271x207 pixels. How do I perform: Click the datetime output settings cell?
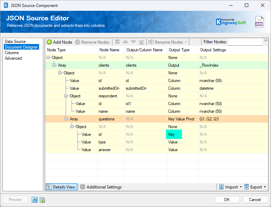[x=233, y=88]
